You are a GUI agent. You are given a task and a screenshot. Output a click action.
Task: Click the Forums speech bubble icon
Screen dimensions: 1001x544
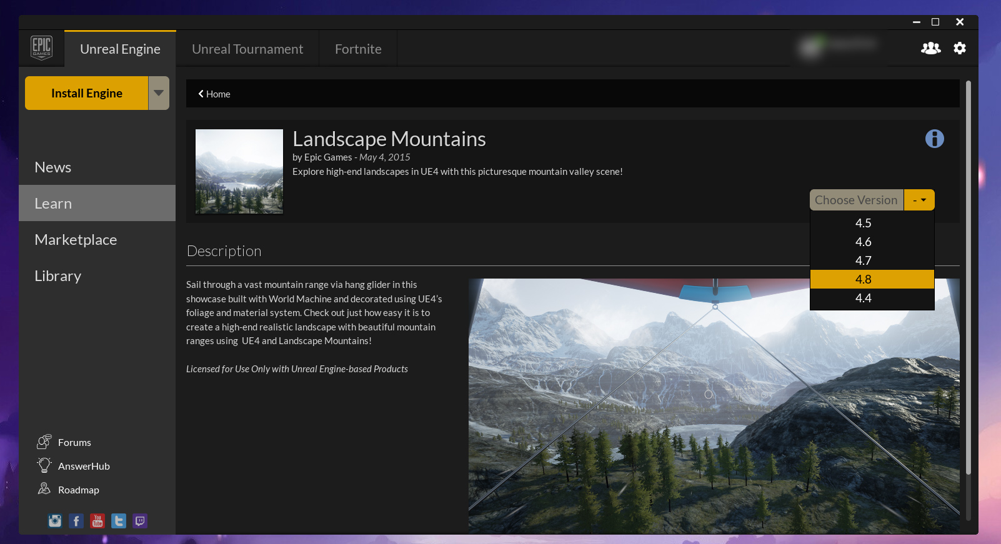44,442
